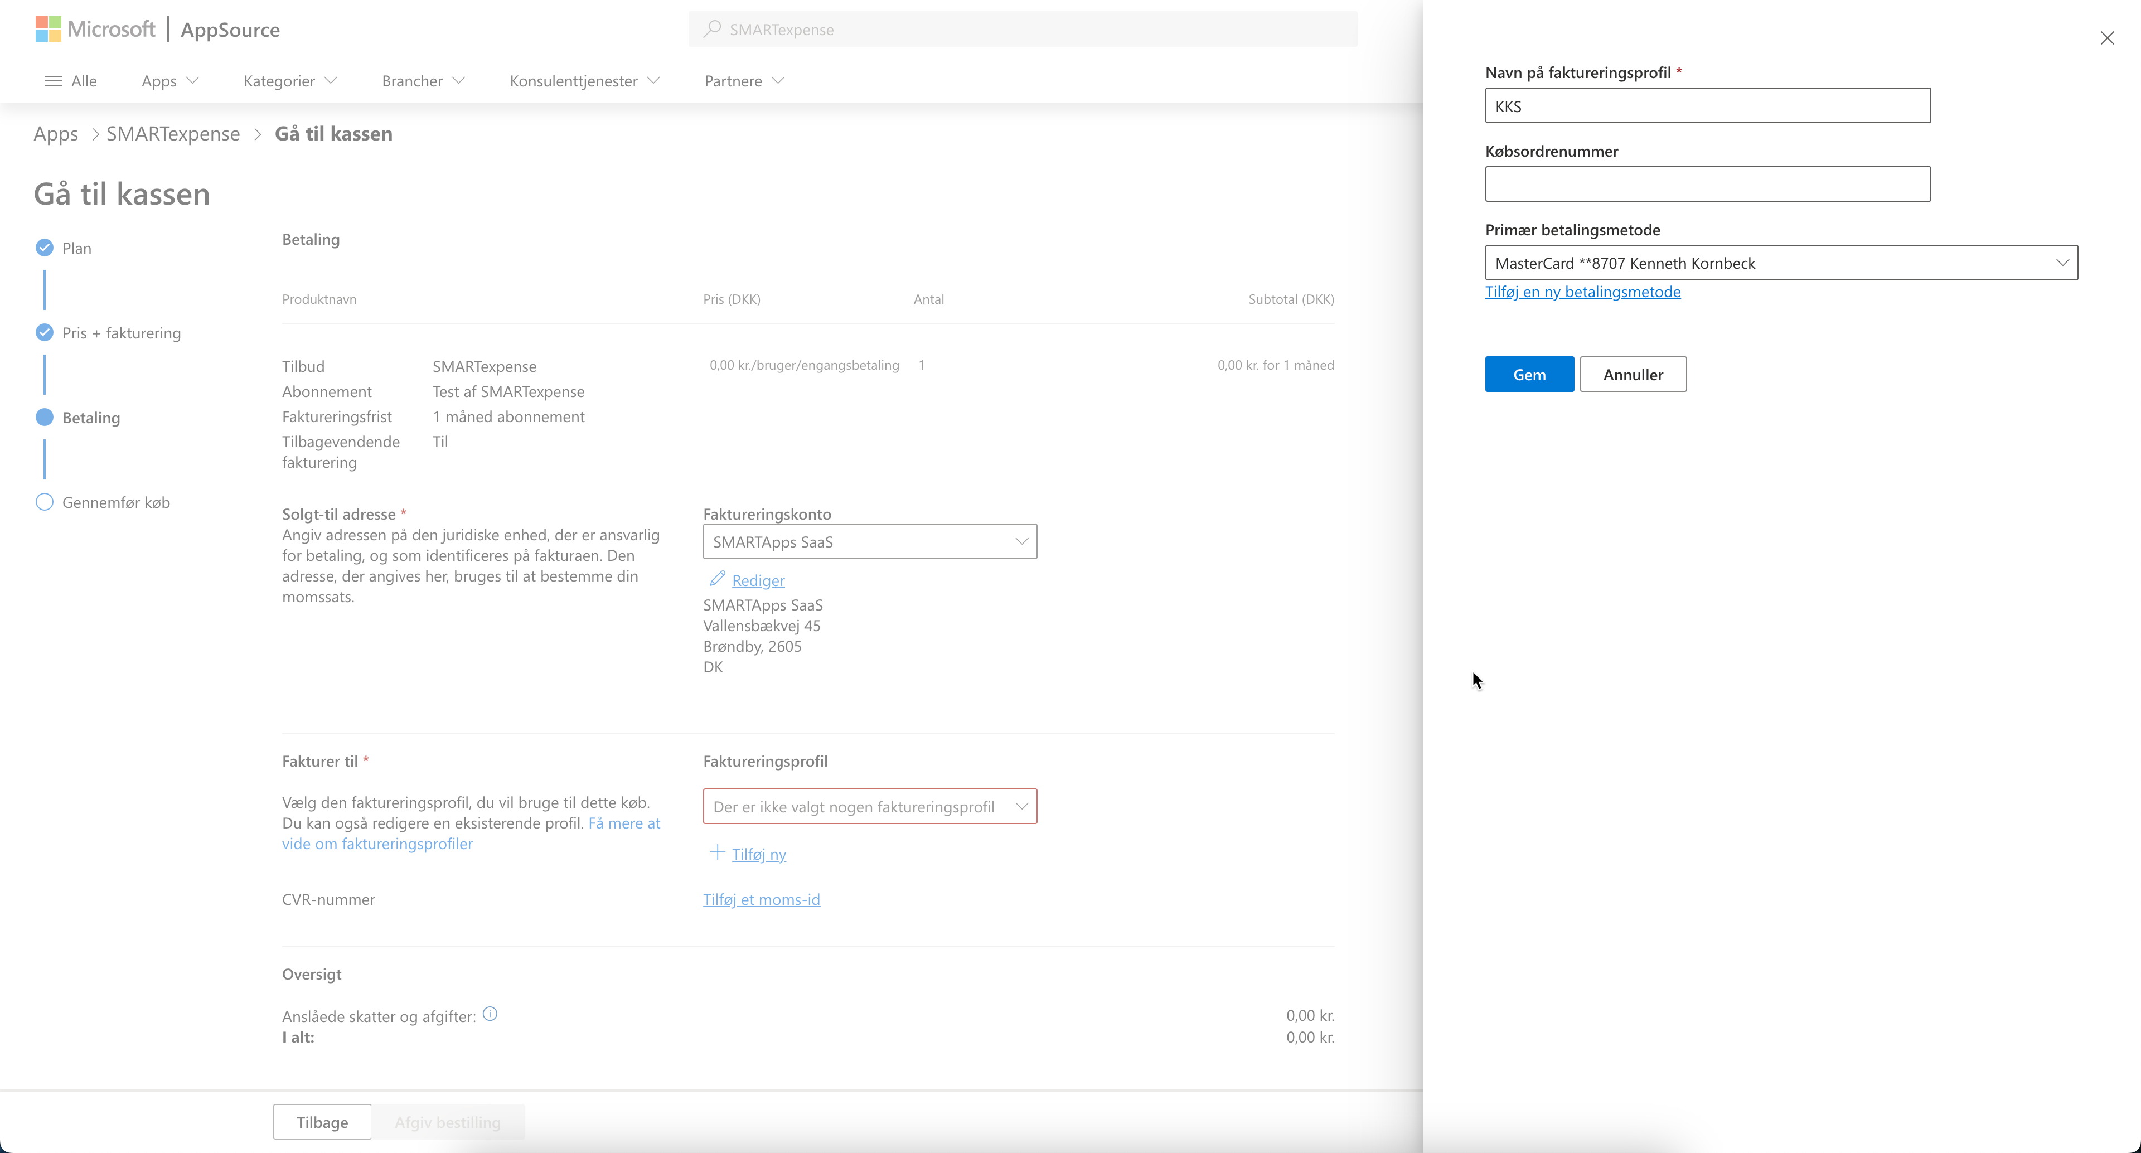This screenshot has width=2141, height=1153.
Task: Click the Købsordrenummer input field
Action: click(1707, 184)
